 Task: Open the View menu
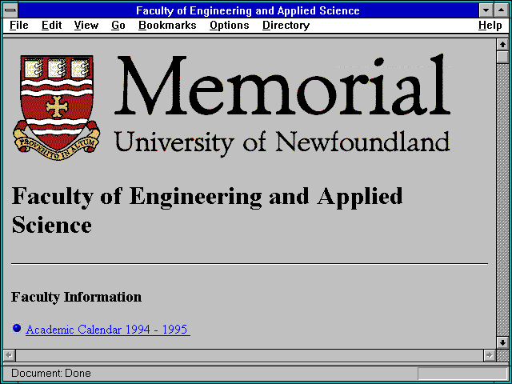[86, 26]
